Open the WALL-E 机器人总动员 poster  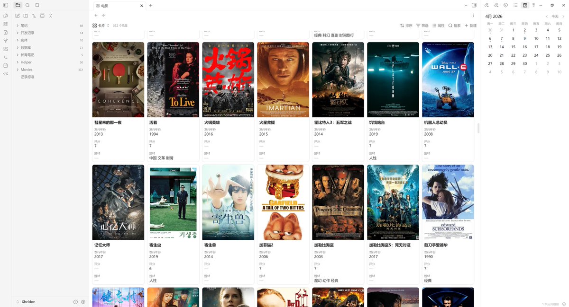tap(448, 79)
